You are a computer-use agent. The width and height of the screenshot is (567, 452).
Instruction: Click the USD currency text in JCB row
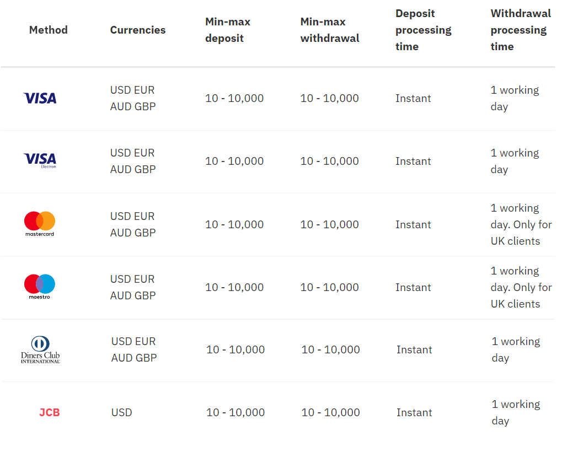tap(121, 412)
